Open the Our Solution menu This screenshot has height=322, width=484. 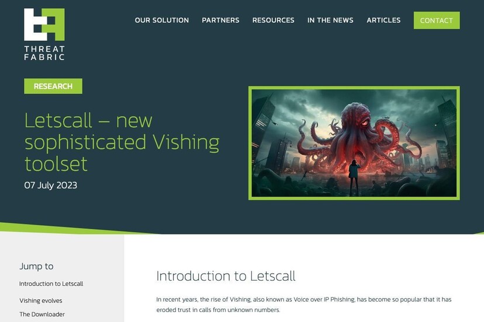tap(162, 20)
